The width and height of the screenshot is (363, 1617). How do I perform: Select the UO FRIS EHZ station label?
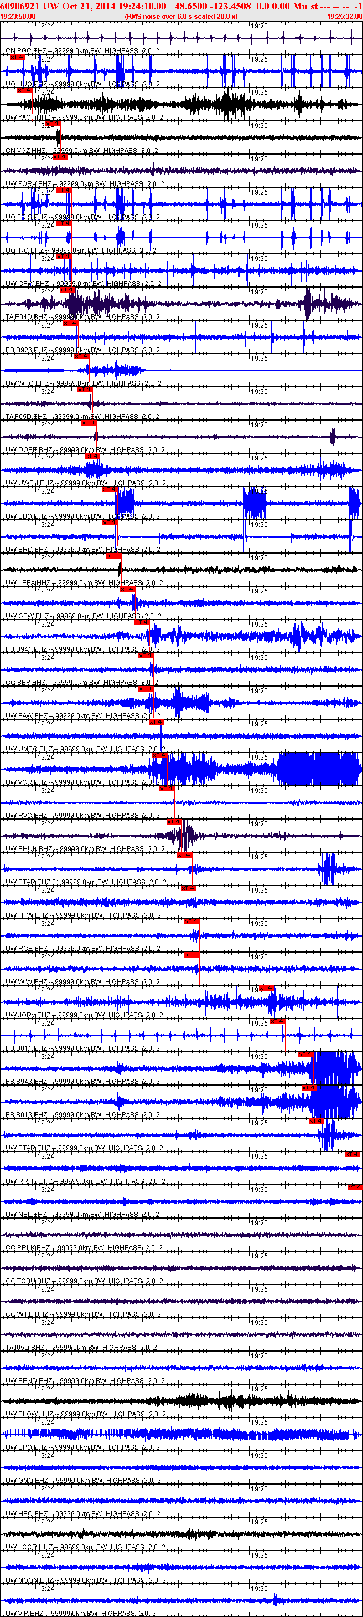pos(83,217)
